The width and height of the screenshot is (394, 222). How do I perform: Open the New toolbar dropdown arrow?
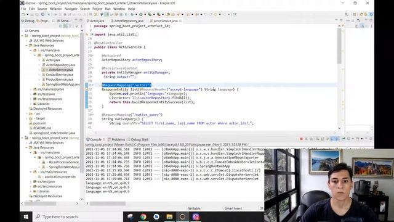[28, 14]
